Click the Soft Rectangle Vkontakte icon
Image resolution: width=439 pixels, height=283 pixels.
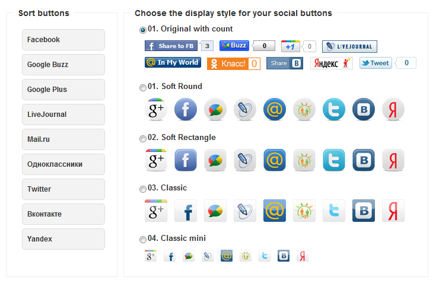(364, 160)
